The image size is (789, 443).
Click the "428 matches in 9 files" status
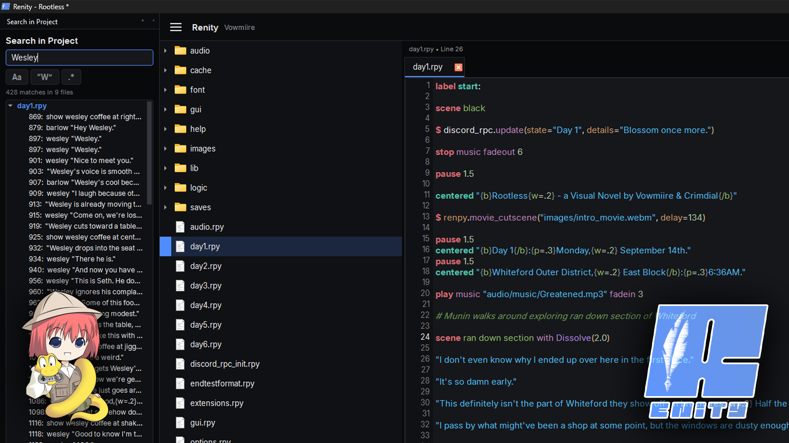tap(39, 92)
